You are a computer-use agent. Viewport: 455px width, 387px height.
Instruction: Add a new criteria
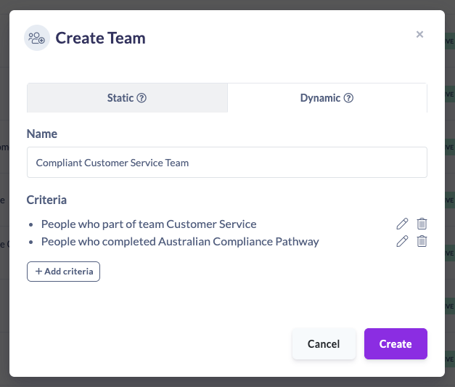click(x=63, y=272)
